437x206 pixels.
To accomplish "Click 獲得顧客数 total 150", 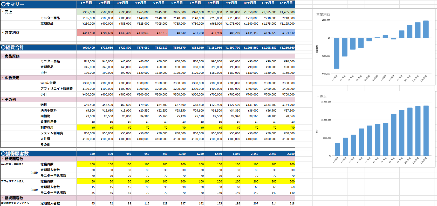I will click(86, 154).
